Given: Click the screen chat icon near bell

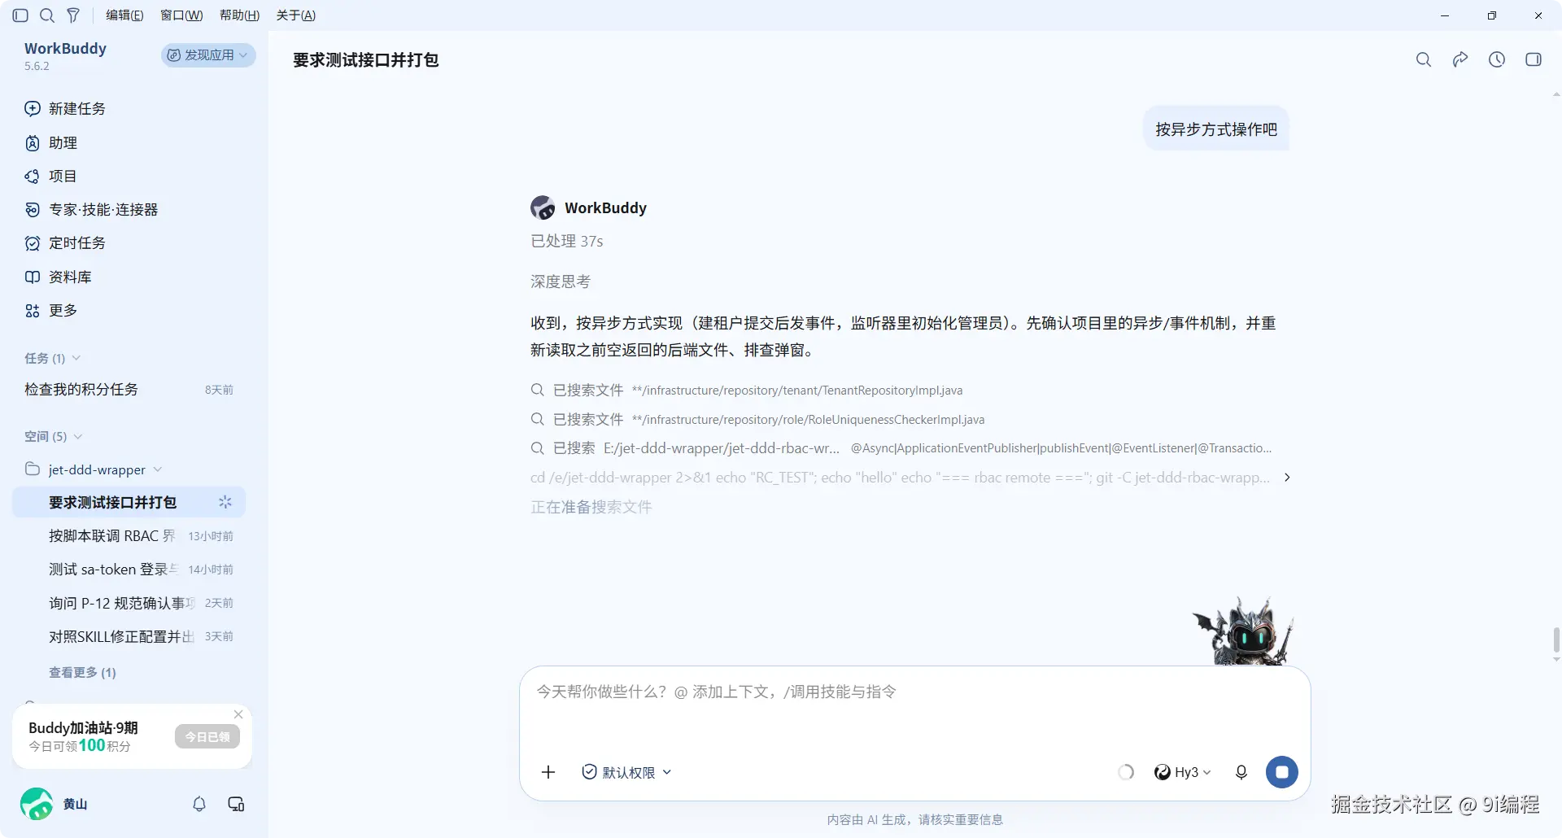Looking at the screenshot, I should click(236, 804).
